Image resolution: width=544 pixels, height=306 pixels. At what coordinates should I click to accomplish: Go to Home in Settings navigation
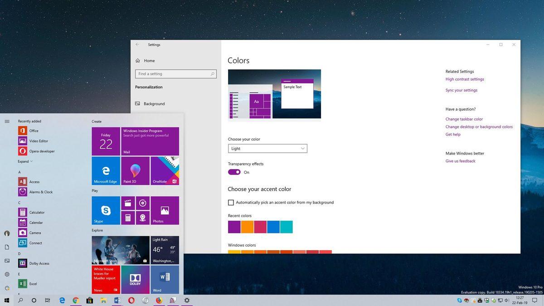click(x=148, y=60)
